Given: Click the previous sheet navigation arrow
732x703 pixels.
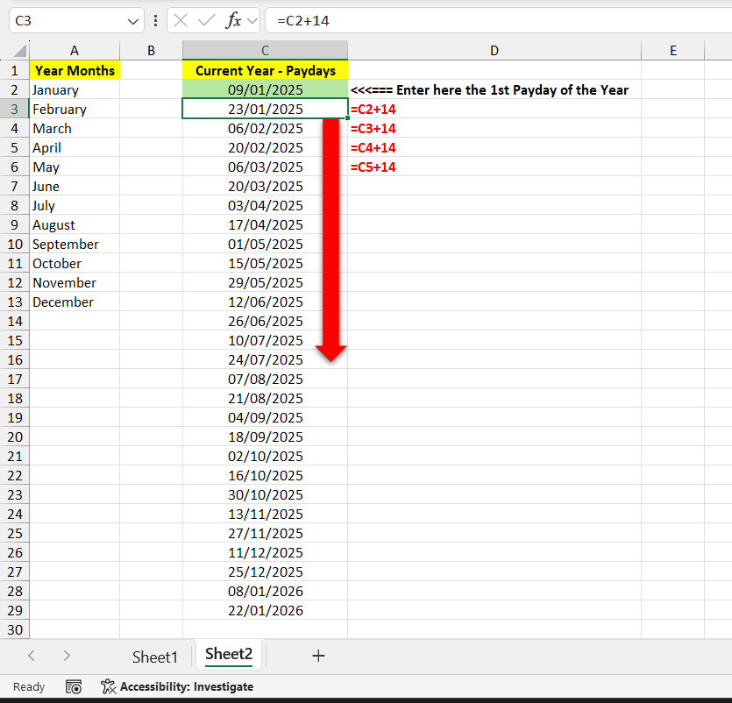Looking at the screenshot, I should (x=32, y=656).
